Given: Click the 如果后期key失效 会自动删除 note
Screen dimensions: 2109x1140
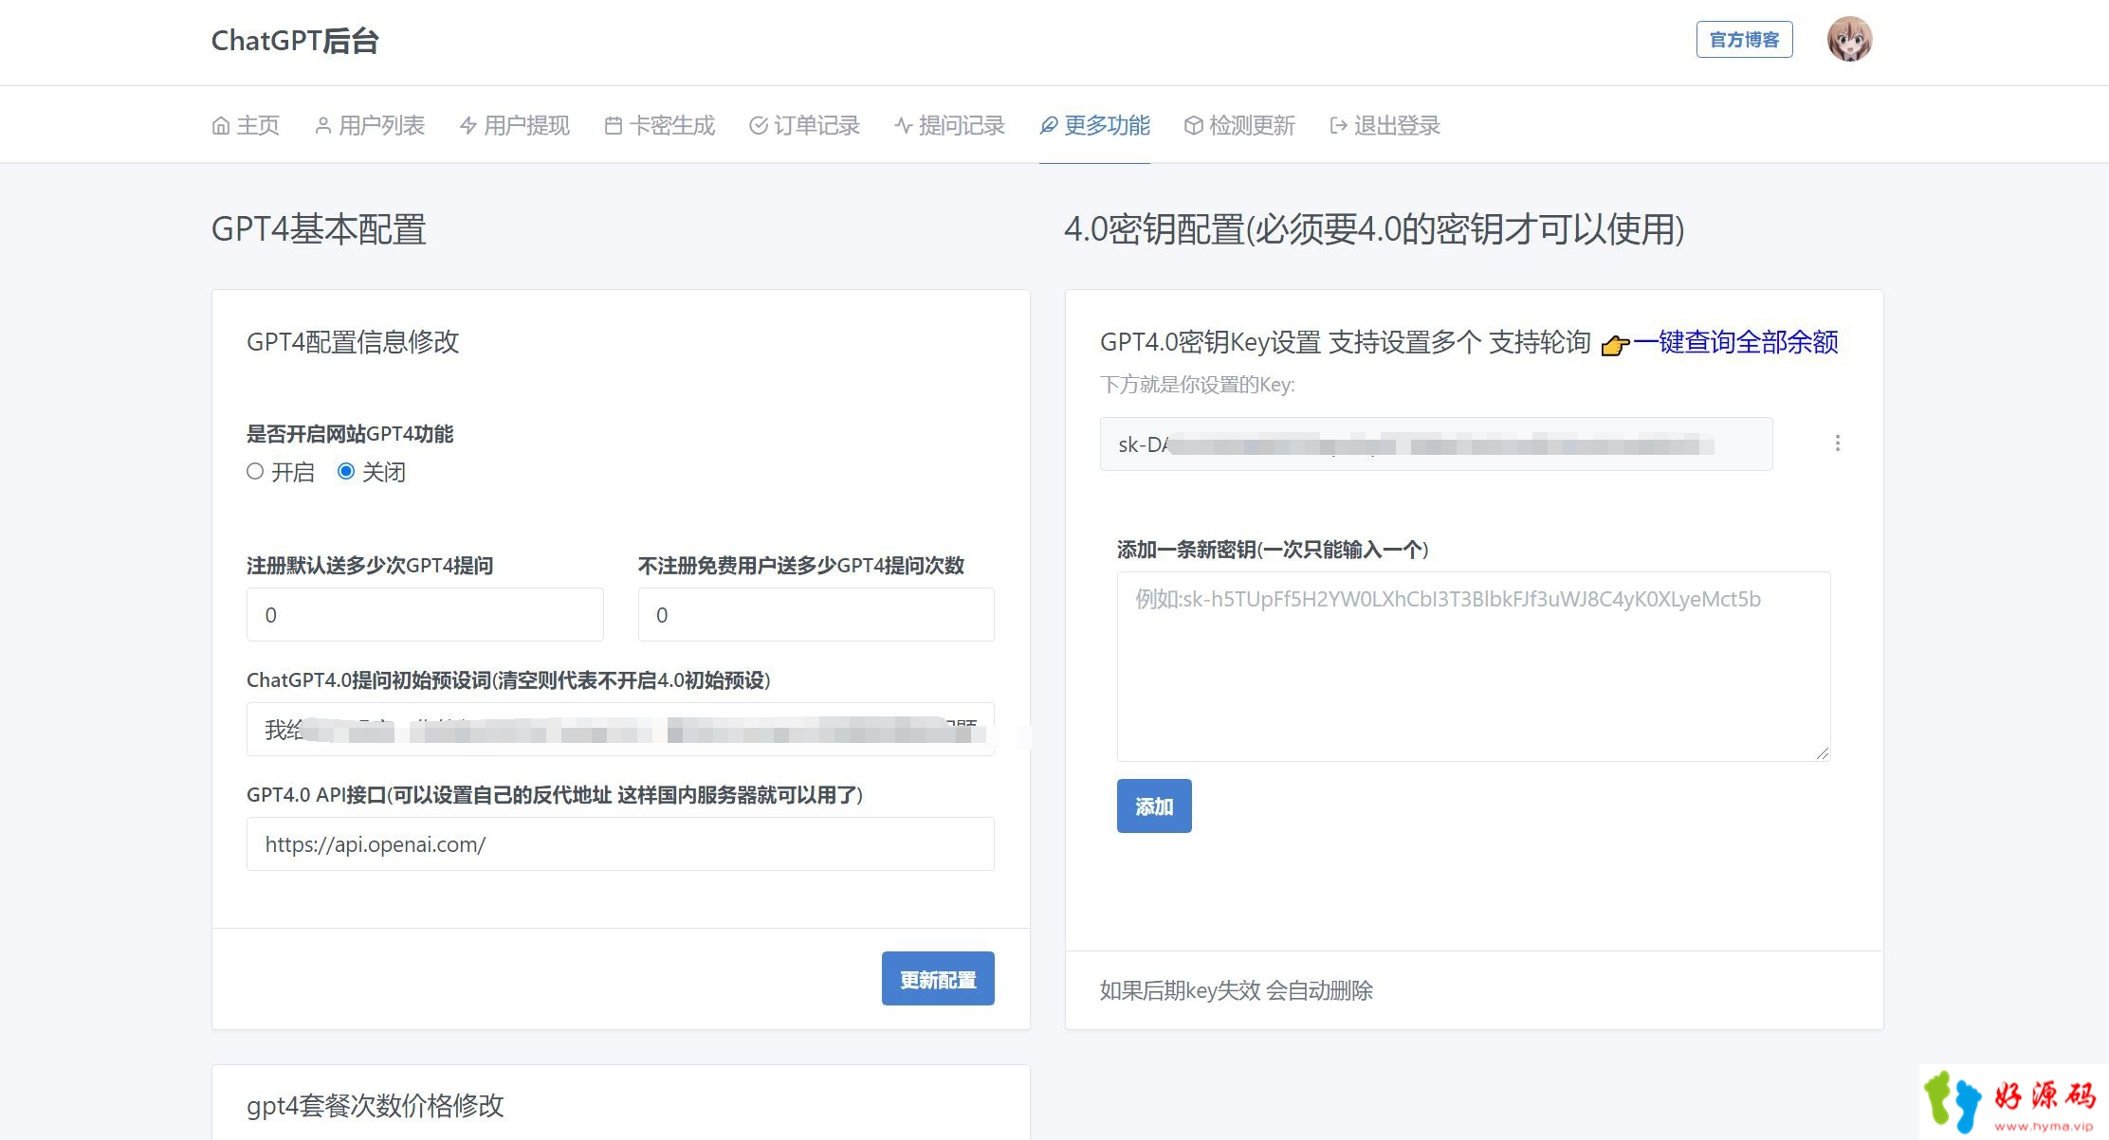Looking at the screenshot, I should (1237, 990).
